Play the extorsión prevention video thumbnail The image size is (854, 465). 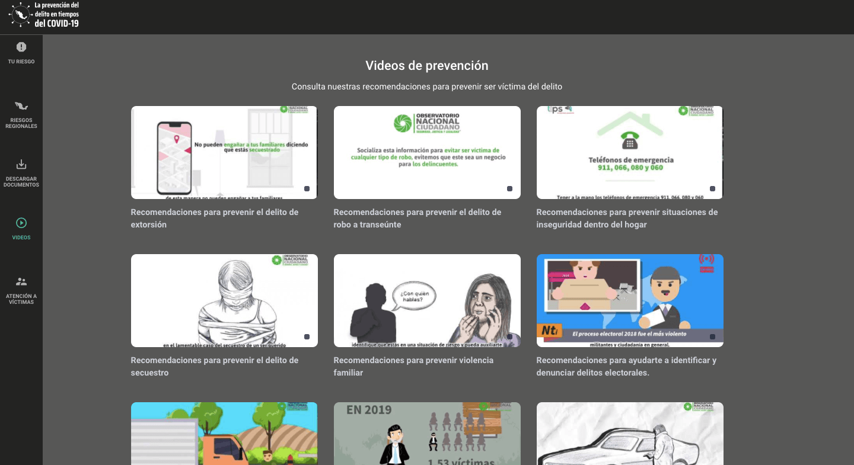click(224, 152)
